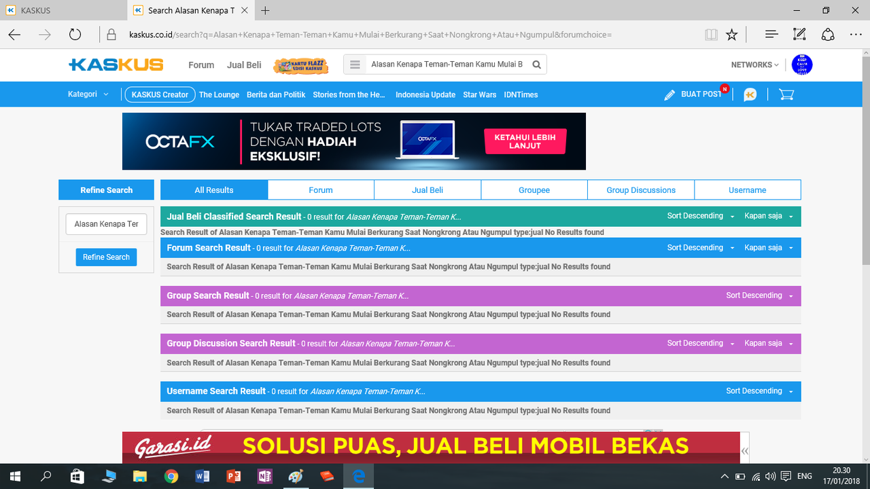
Task: Click the Jual Beli link in header
Action: 244,65
